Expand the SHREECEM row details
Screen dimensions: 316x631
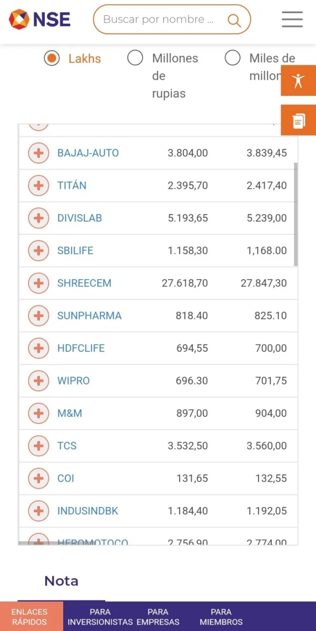[x=38, y=283]
